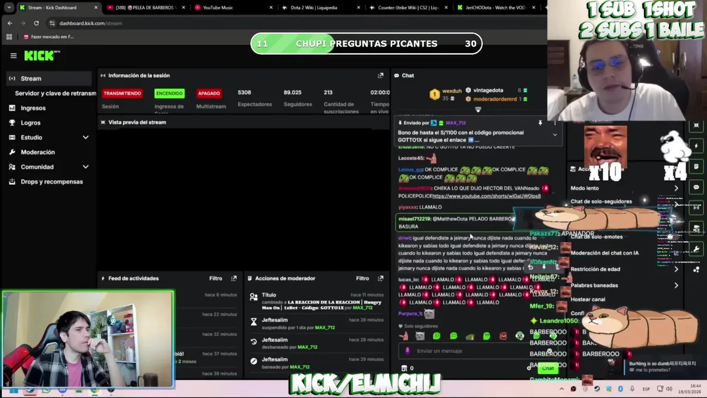Click the ENCENDIDO status toggle
Viewport: 707px width, 398px height.
pyautogui.click(x=169, y=93)
